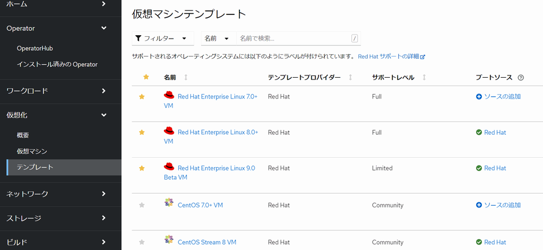
Task: Sort by サポートレベル column arrows
Action: pos(424,77)
